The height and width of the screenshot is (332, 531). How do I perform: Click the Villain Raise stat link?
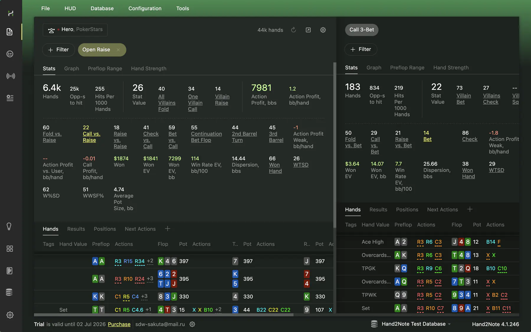point(222,100)
